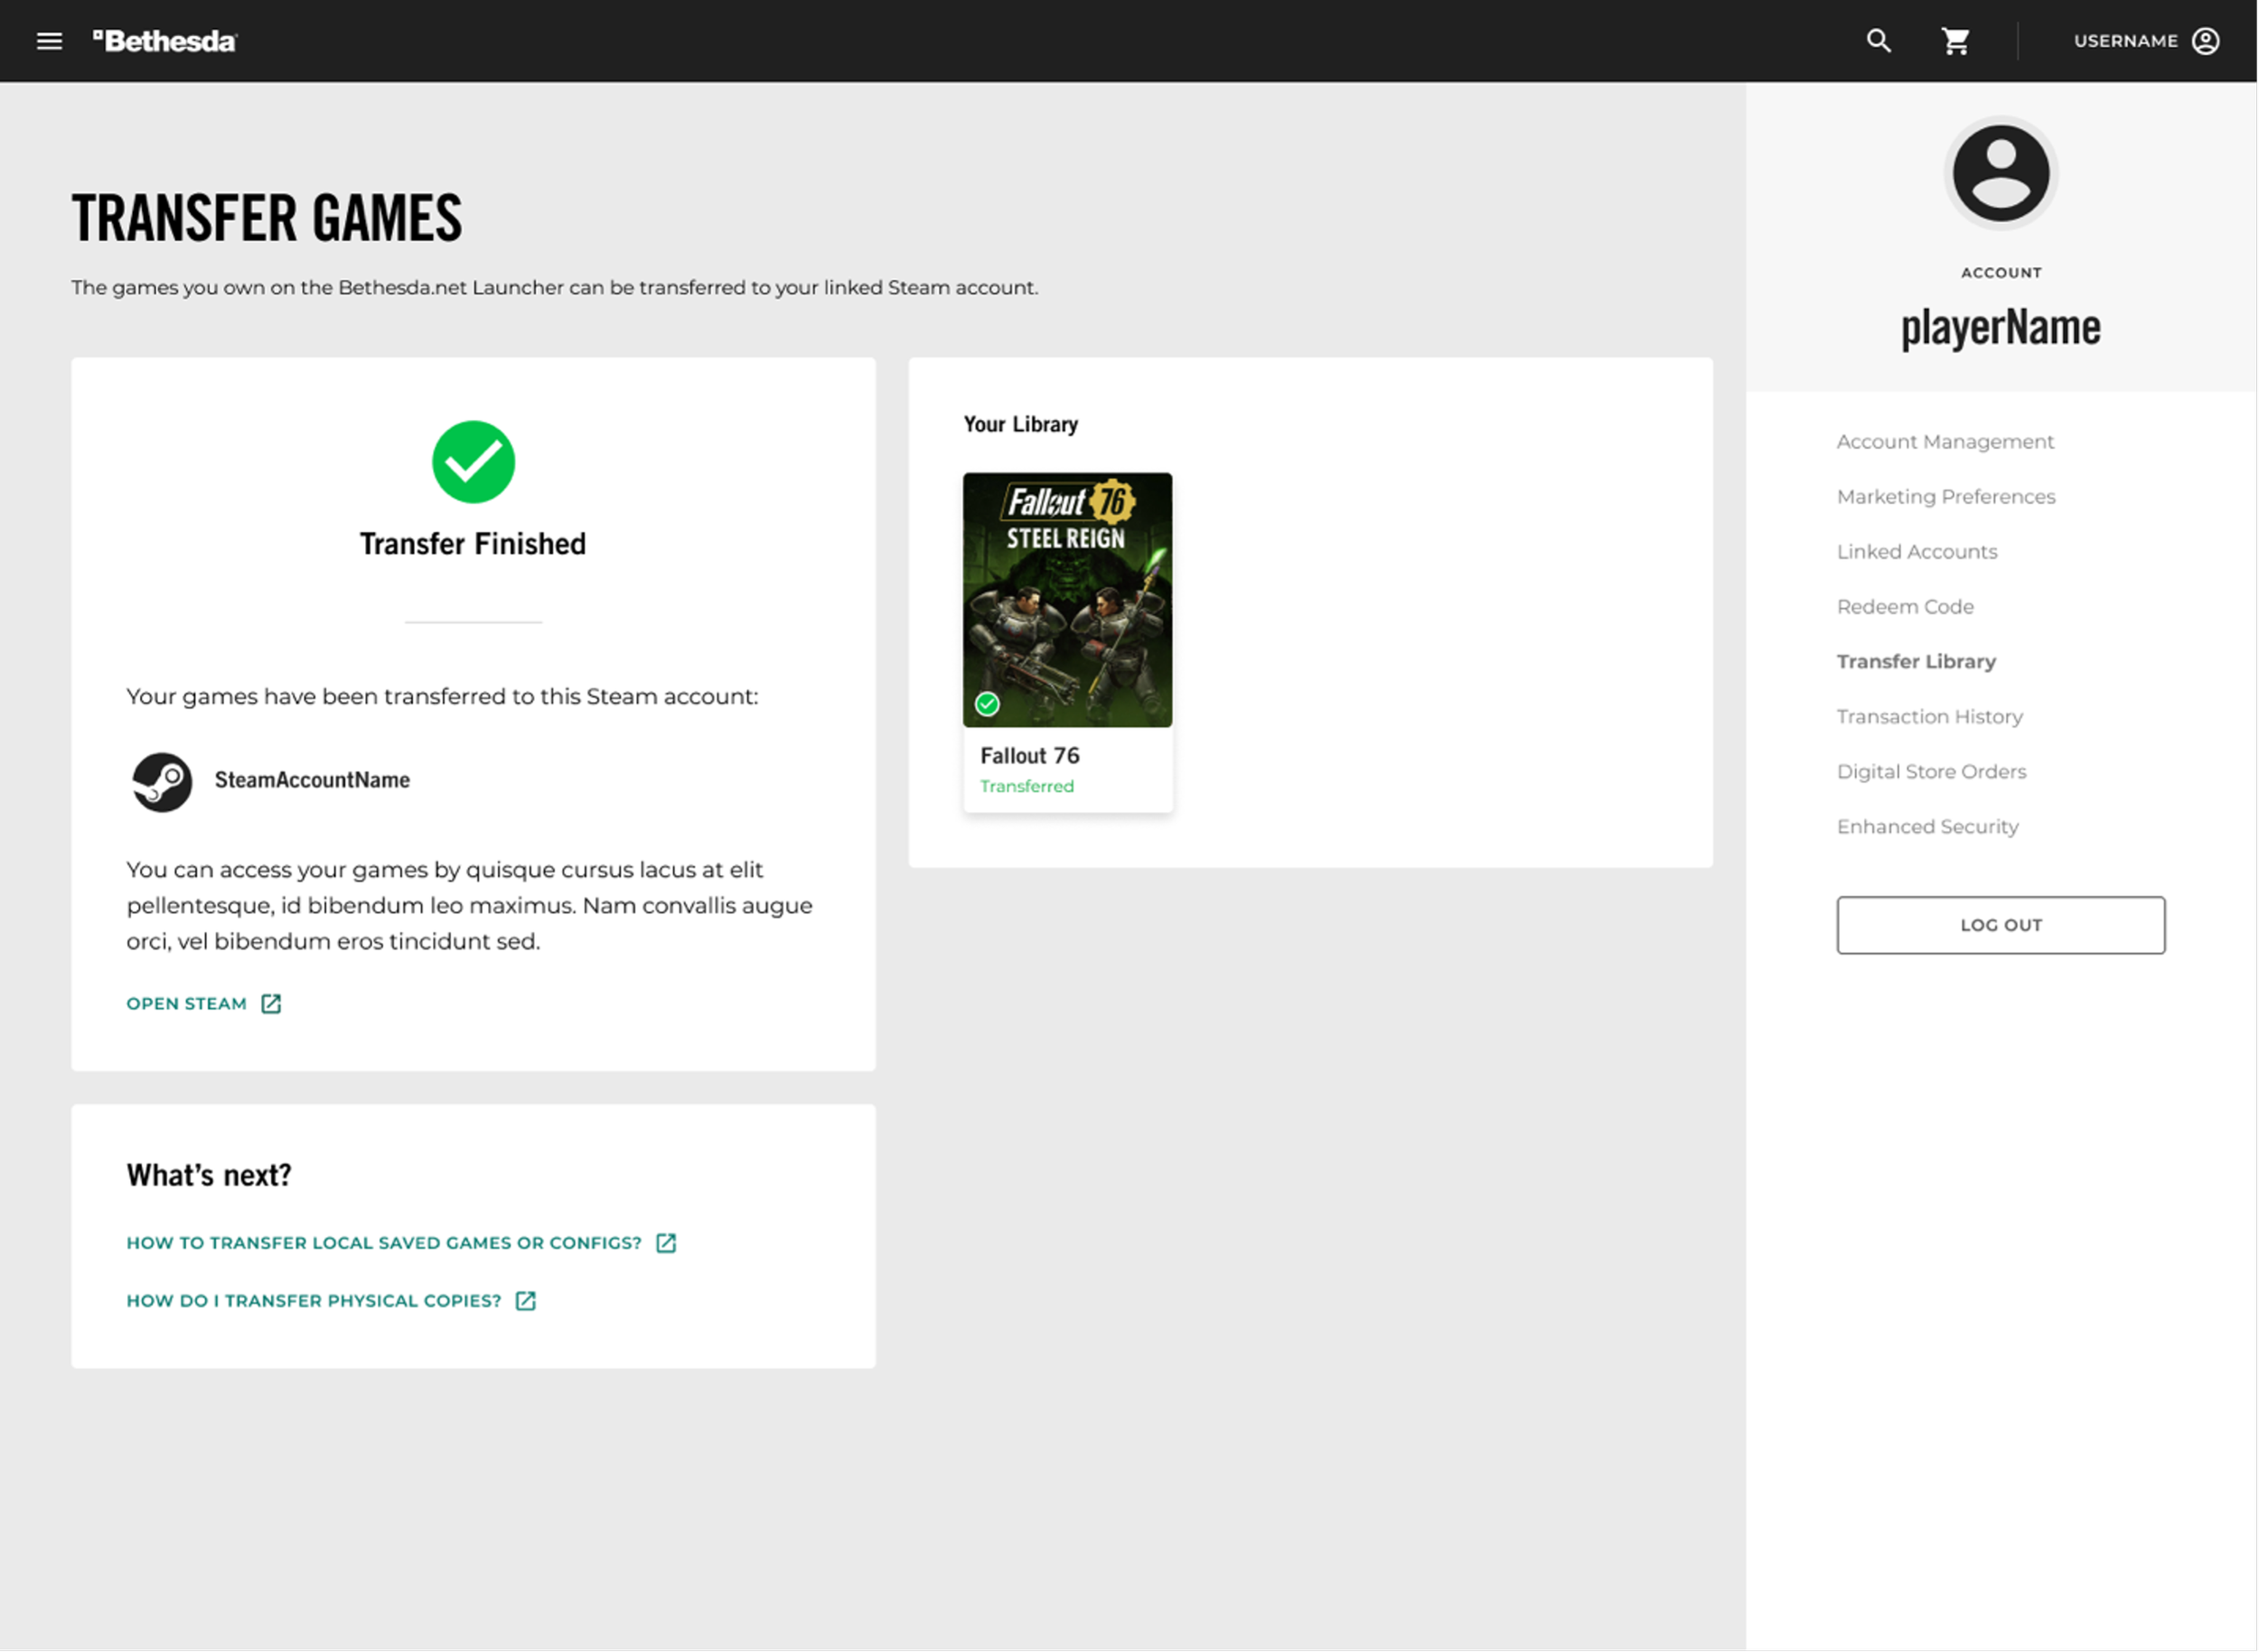Open Linked Accounts page
2259x1652 pixels.
(1917, 552)
